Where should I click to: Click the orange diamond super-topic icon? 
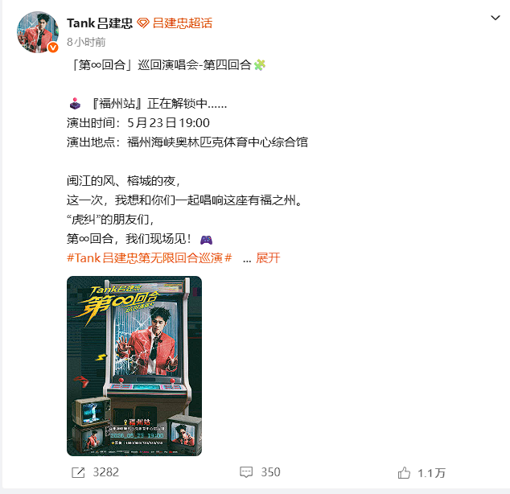pyautogui.click(x=143, y=23)
